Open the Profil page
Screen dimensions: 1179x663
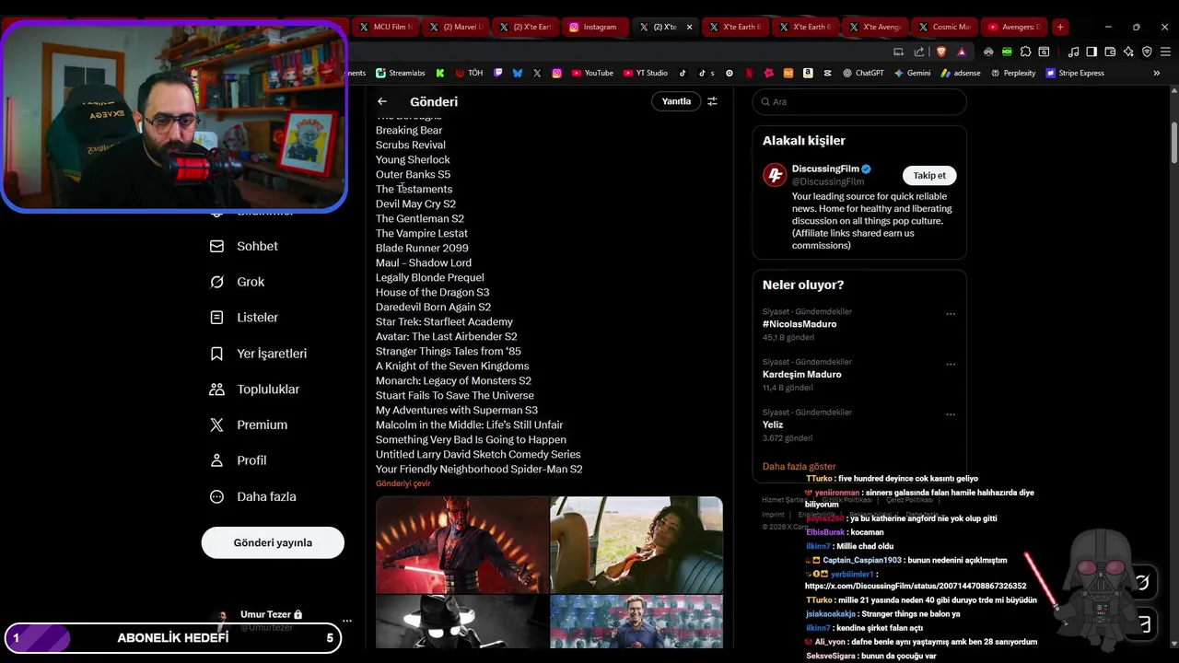tap(238, 460)
